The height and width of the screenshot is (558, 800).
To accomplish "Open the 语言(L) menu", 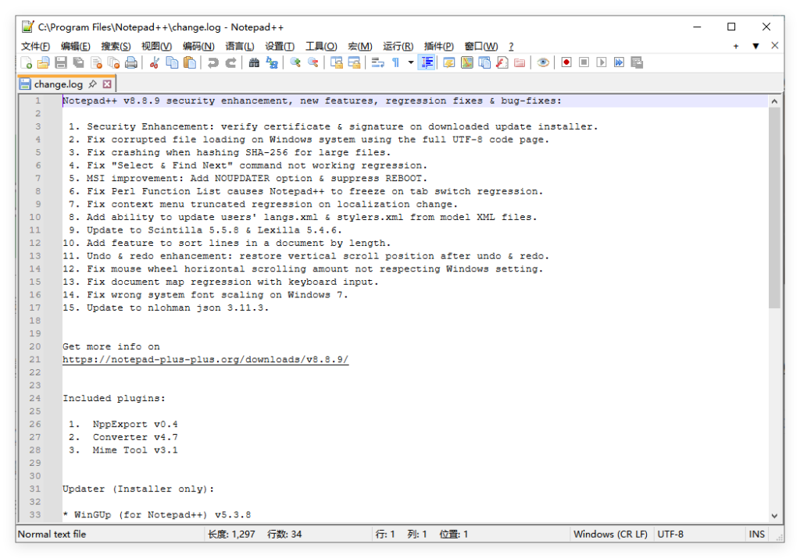I will (x=240, y=46).
